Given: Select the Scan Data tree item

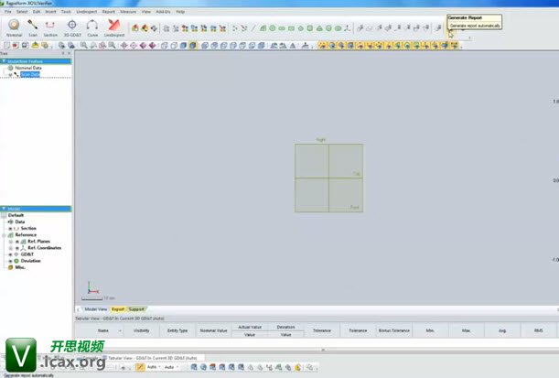Looking at the screenshot, I should (x=30, y=74).
